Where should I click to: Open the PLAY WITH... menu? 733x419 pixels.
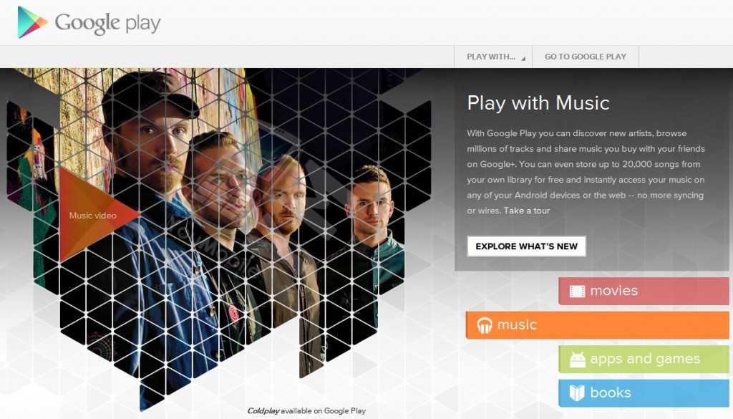[x=493, y=57]
